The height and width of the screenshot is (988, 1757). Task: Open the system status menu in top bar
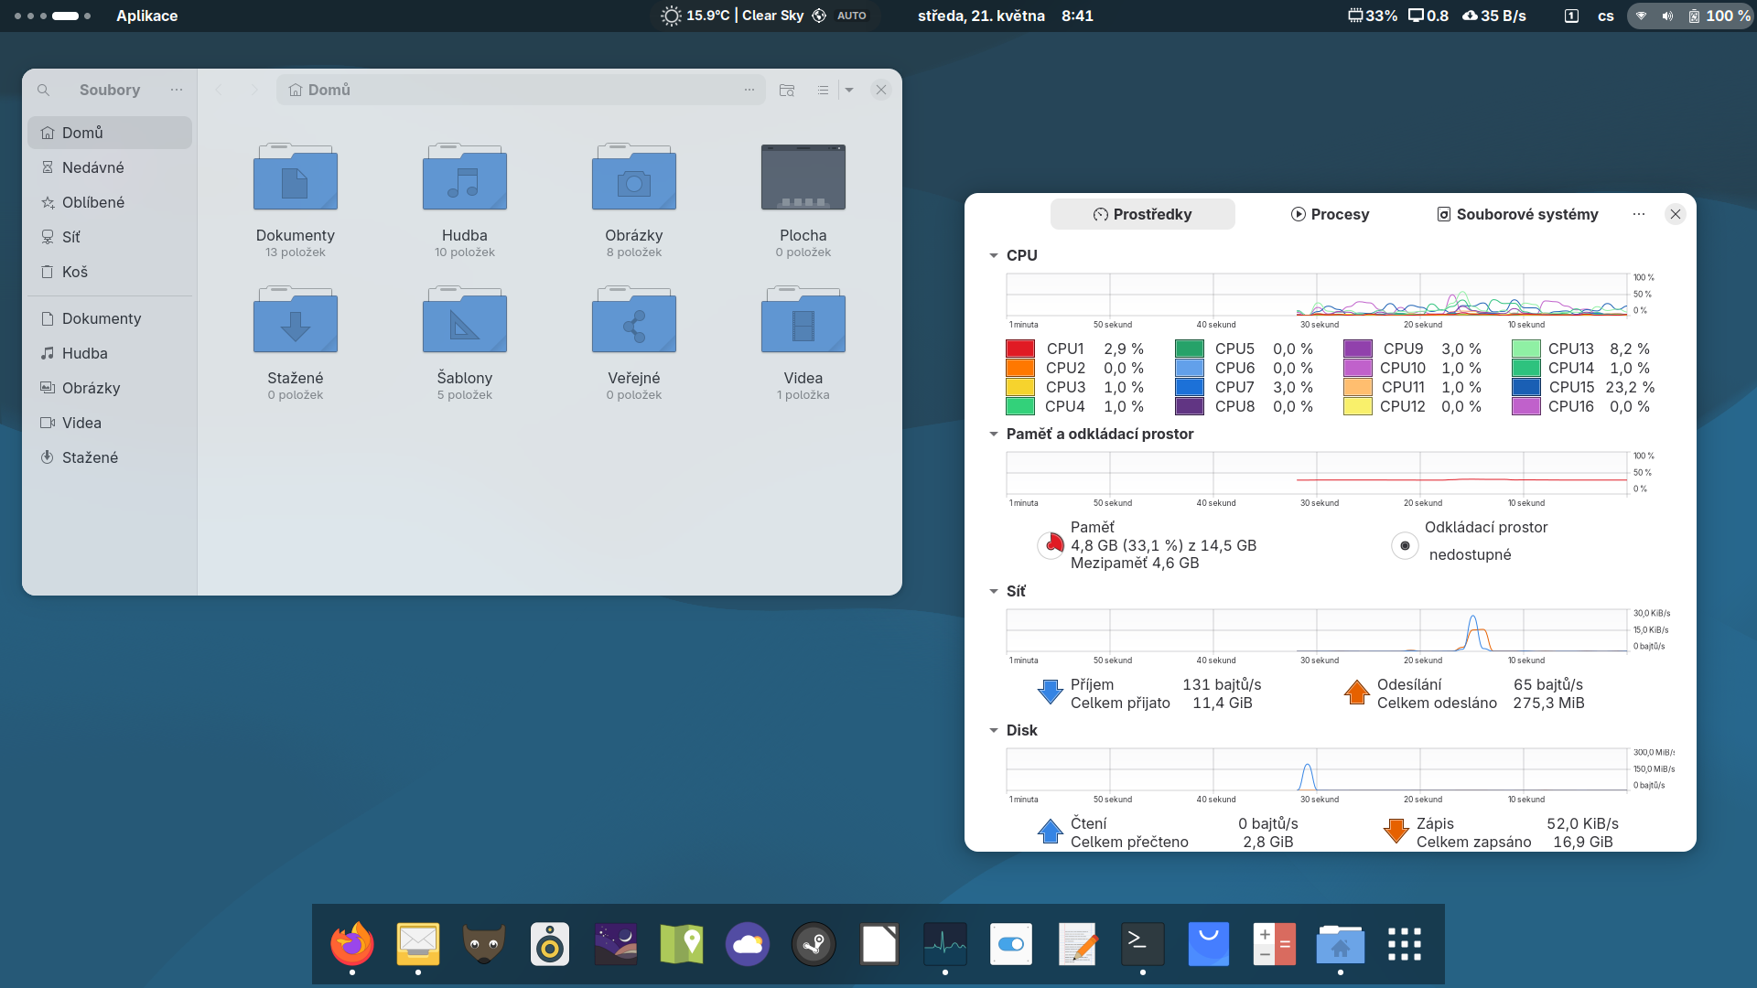pos(1690,16)
